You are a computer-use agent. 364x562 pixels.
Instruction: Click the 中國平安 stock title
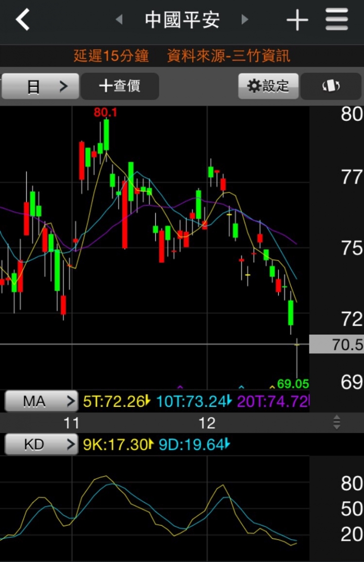182,20
